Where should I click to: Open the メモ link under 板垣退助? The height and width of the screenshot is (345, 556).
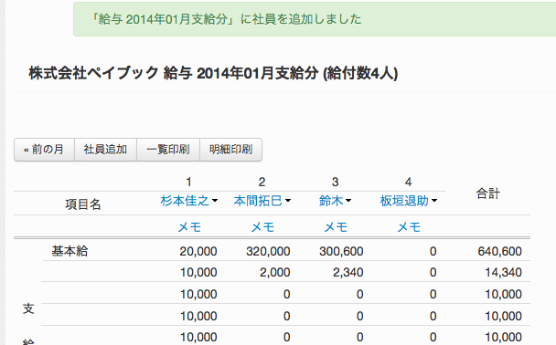pyautogui.click(x=409, y=227)
